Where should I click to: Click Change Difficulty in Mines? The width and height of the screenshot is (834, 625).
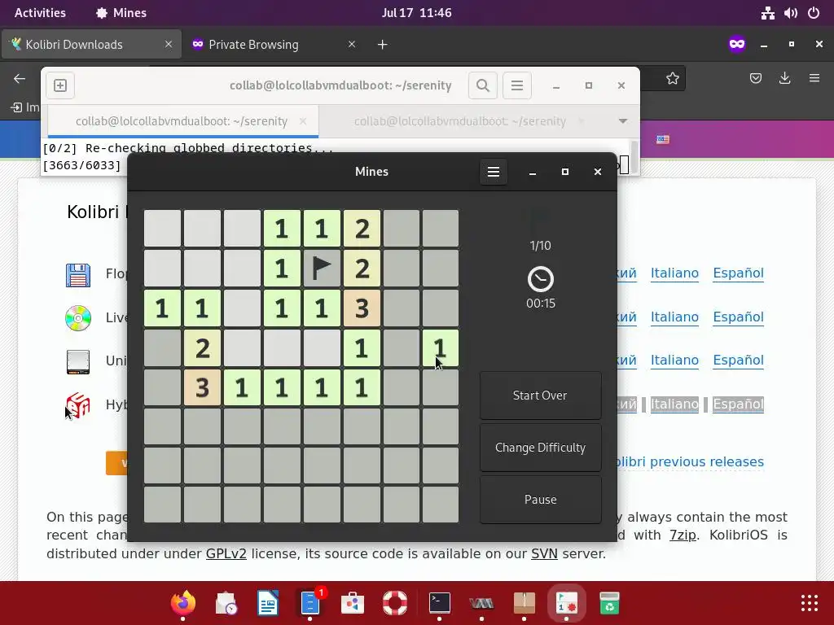(x=541, y=448)
